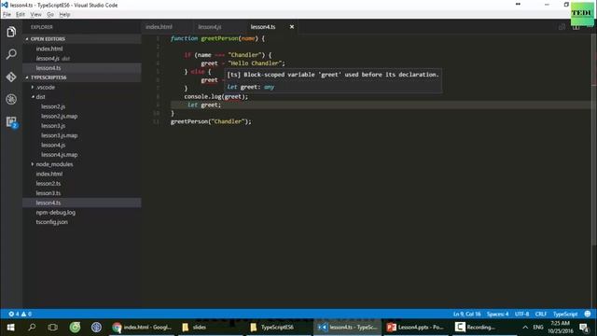Change indentation via Spaces: 4
Screen dimensions: 597x336
tap(497, 314)
